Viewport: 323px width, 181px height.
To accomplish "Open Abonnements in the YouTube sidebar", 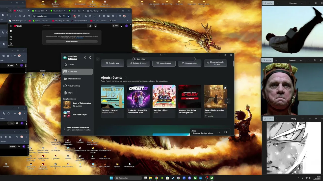I will pos(11,44).
